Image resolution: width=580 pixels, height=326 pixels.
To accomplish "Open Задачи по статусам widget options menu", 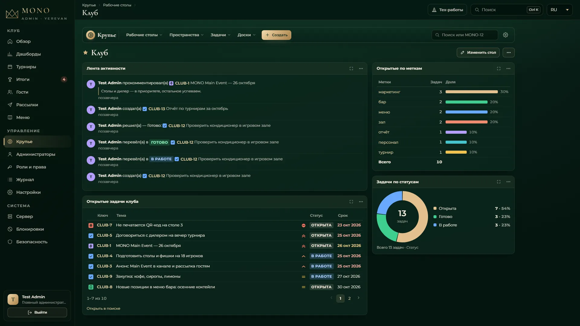I will point(508,182).
